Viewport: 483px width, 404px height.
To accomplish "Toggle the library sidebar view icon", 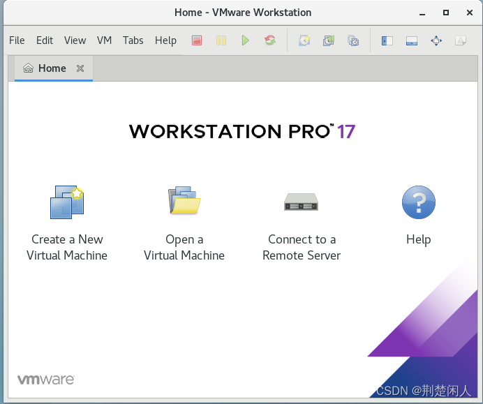I will tap(387, 40).
